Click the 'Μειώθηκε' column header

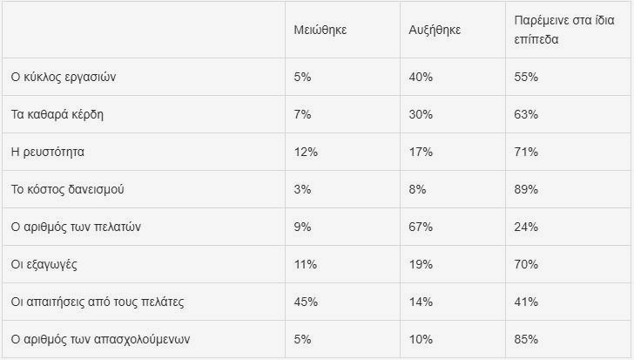click(x=321, y=30)
